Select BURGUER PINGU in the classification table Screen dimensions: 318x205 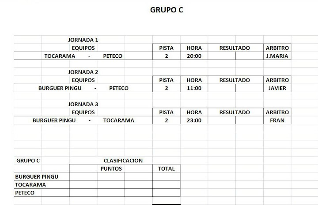37,177
